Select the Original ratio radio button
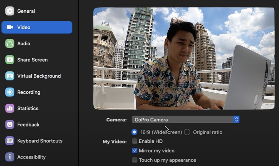The image size is (279, 166). click(187, 132)
